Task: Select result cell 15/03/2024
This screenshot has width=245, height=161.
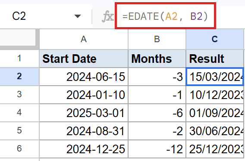Action: pyautogui.click(x=215, y=77)
